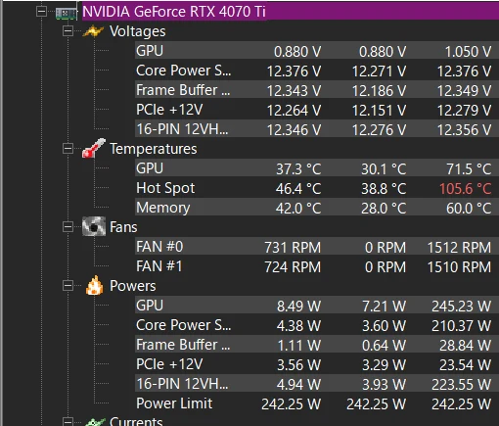Image resolution: width=499 pixels, height=426 pixels.
Task: Click the Currents category icon
Action: click(x=95, y=422)
